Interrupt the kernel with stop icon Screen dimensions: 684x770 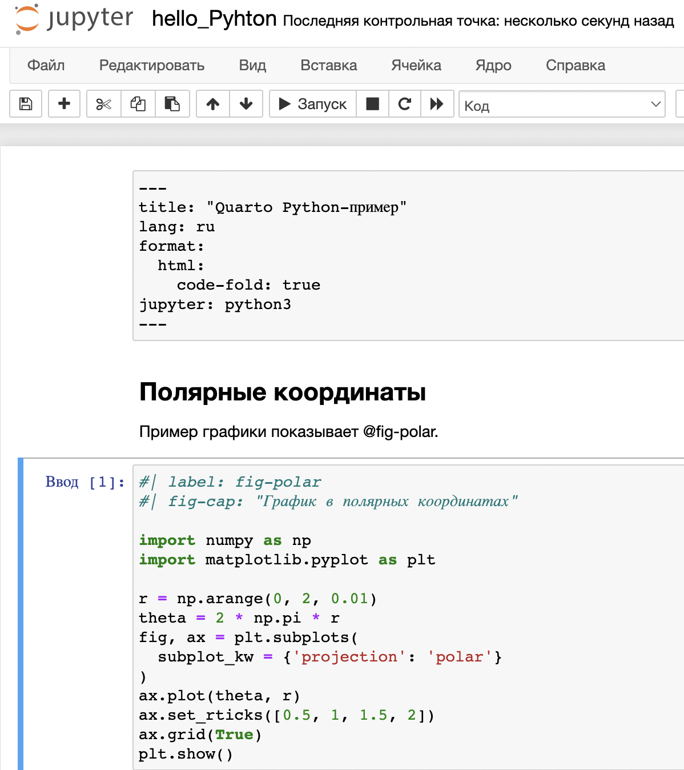click(372, 104)
